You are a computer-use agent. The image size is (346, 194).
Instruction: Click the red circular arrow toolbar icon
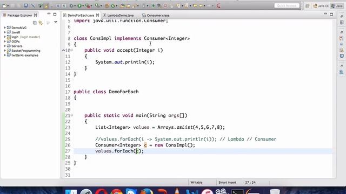218,6
